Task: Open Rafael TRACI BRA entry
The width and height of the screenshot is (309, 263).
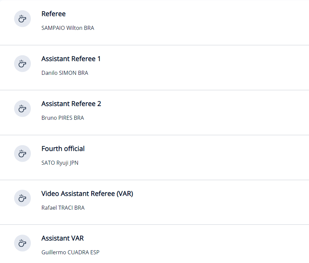Action: [63, 208]
